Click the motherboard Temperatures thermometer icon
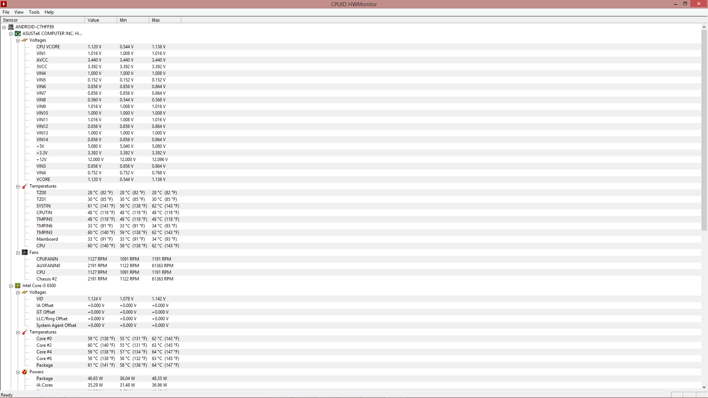The image size is (708, 398). click(x=25, y=186)
